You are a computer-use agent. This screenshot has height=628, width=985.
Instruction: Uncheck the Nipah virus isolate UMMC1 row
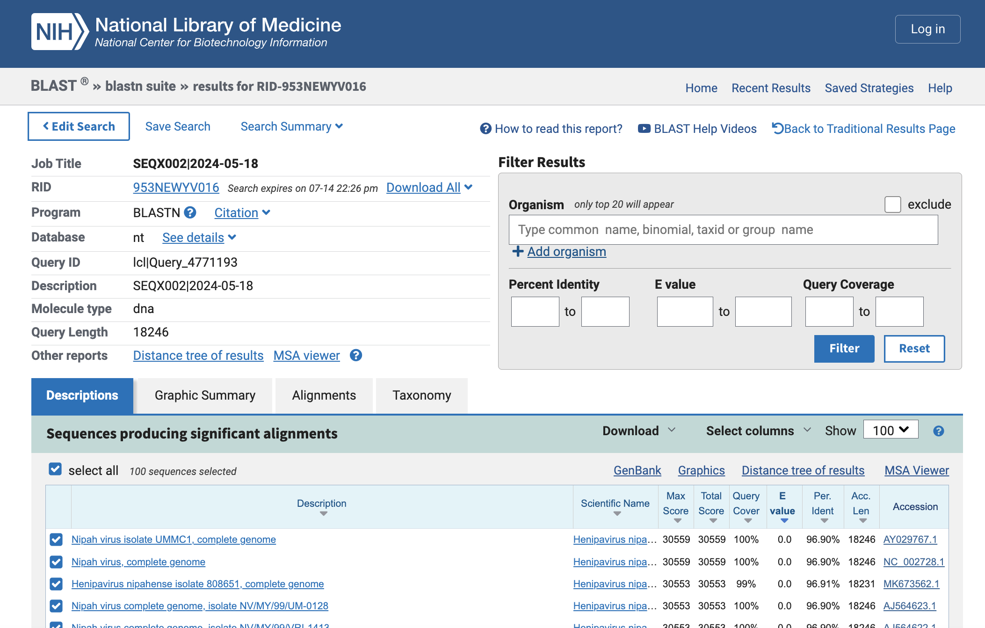[56, 540]
